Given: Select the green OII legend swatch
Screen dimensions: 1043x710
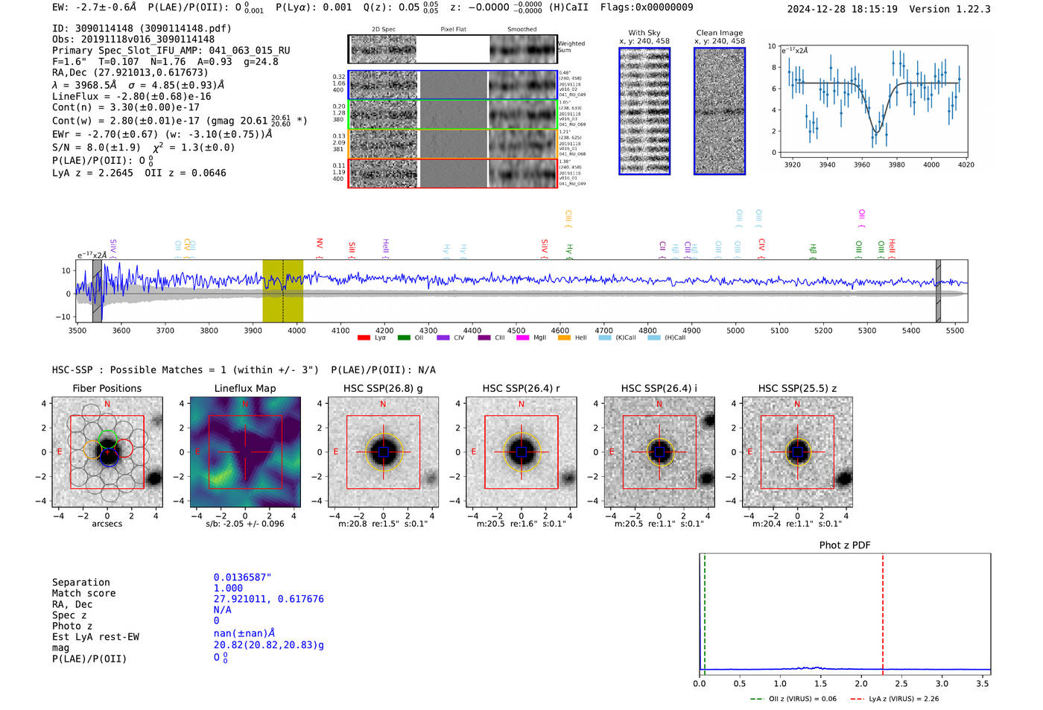Looking at the screenshot, I should 404,338.
